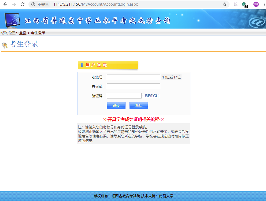Open the green shield extension with badge 2
The width and height of the screenshot is (266, 201).
pos(245,5)
